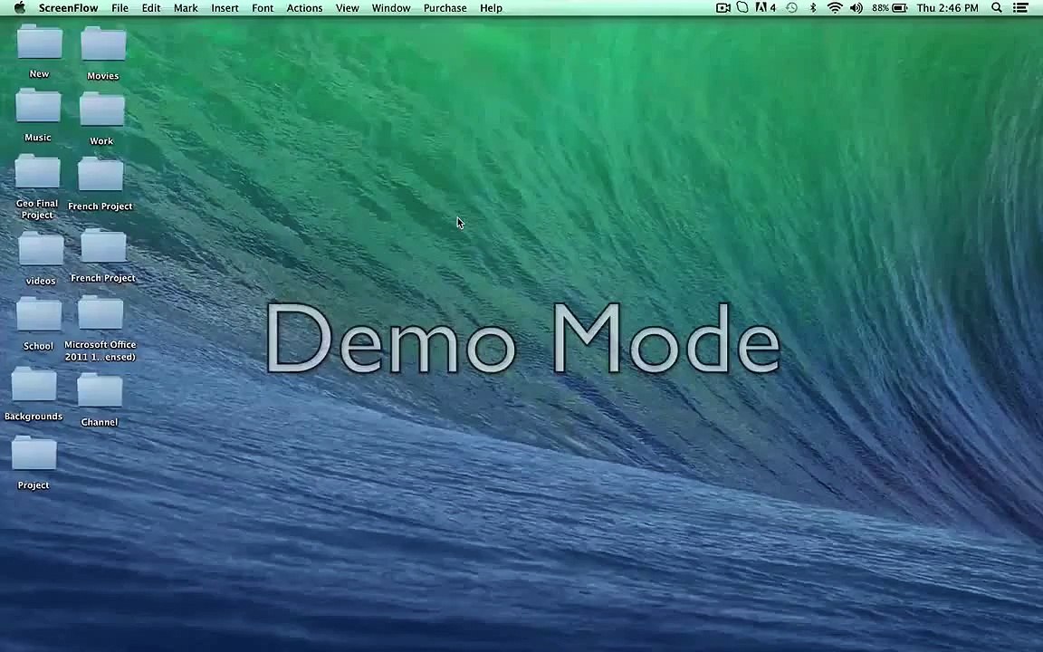Open the Window menu

click(x=390, y=8)
